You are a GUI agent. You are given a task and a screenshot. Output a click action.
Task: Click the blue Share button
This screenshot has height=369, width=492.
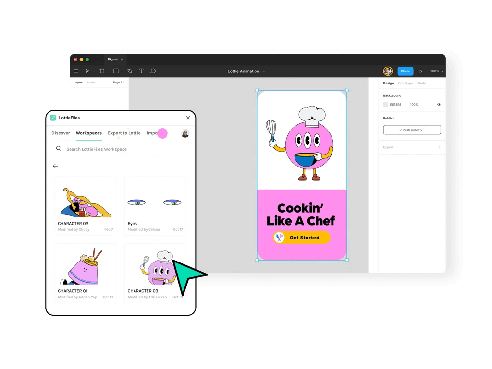click(x=405, y=71)
